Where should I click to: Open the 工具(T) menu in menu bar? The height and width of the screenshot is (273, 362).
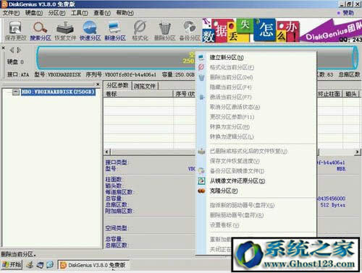click(x=79, y=13)
